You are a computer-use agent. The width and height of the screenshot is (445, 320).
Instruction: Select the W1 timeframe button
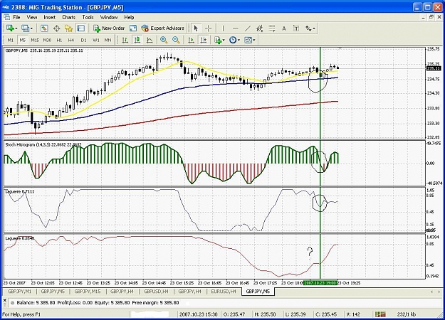[96, 40]
